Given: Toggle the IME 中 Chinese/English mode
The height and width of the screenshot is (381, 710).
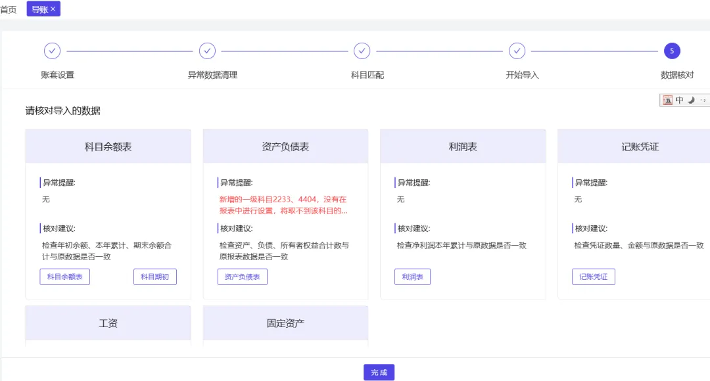Looking at the screenshot, I should pyautogui.click(x=679, y=100).
